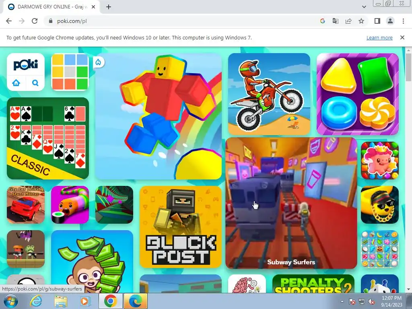The image size is (412, 309).
Task: Click the Poki logo
Action: [x=25, y=65]
